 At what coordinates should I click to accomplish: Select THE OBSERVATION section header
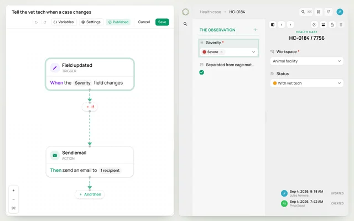point(217,30)
